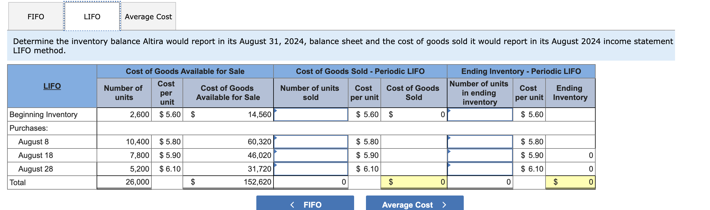This screenshot has height=210, width=710.
Task: Open the Average Cost tab
Action: tap(148, 17)
